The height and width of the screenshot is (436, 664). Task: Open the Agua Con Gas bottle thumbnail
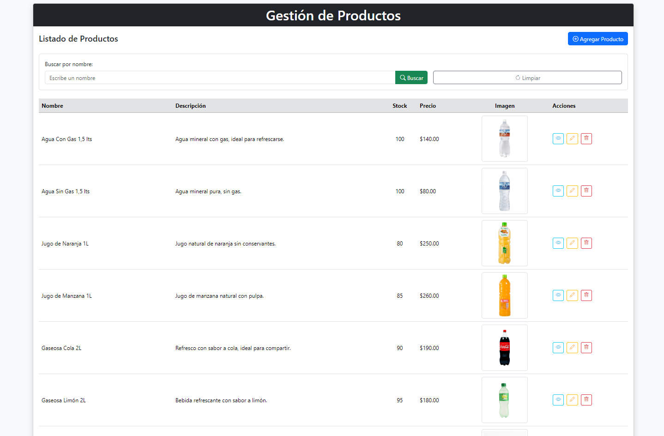click(x=504, y=139)
